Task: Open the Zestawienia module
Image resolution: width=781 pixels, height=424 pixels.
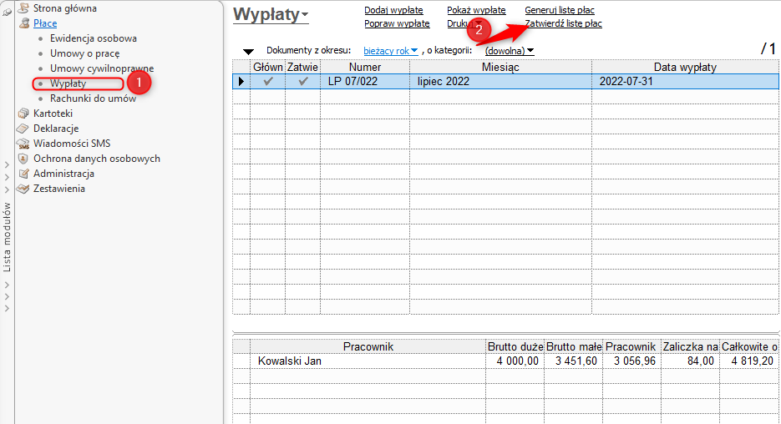Action: tap(58, 189)
